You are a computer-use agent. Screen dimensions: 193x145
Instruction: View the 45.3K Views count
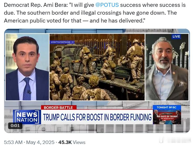tap(72, 142)
